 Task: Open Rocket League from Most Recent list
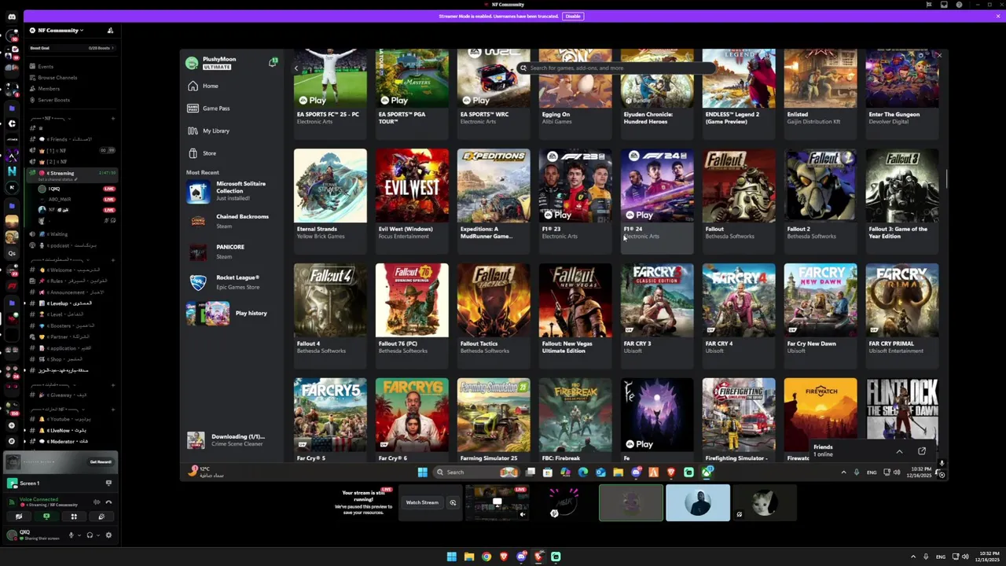tap(230, 282)
